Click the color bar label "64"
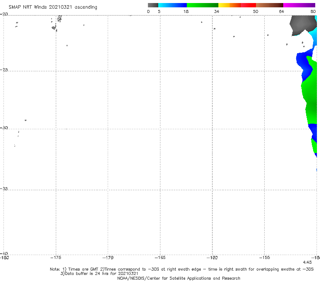Screen dimensions: 320x281 point(282,11)
